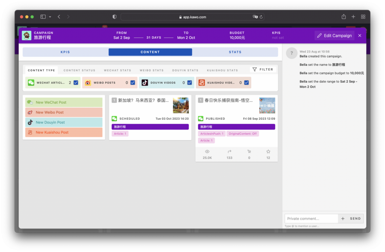The height and width of the screenshot is (252, 385).
Task: Open the Safari share icon
Action: point(344,17)
